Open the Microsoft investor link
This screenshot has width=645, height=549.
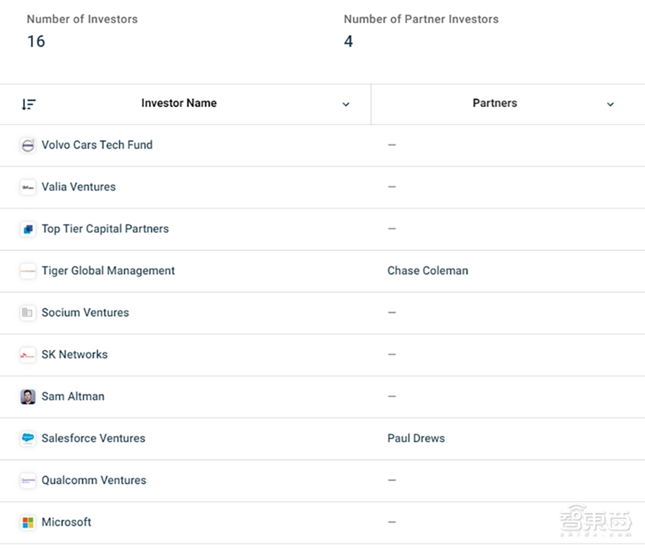(66, 523)
